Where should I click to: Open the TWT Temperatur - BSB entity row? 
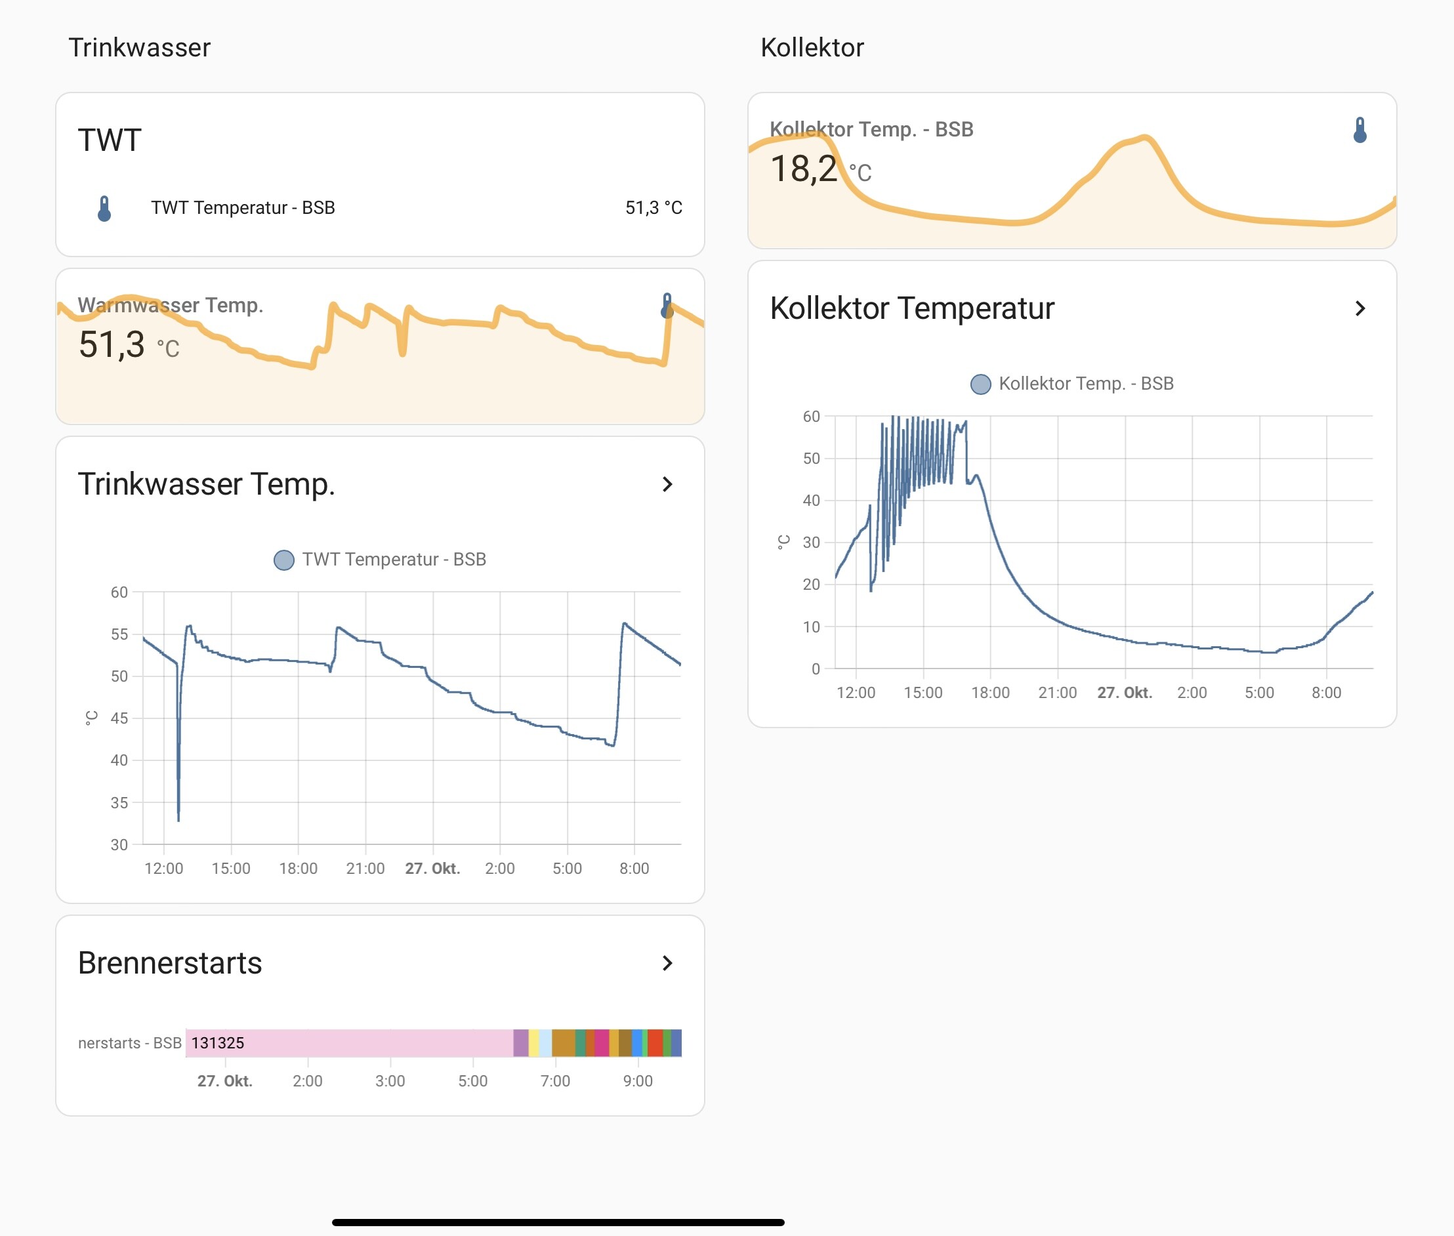(380, 208)
